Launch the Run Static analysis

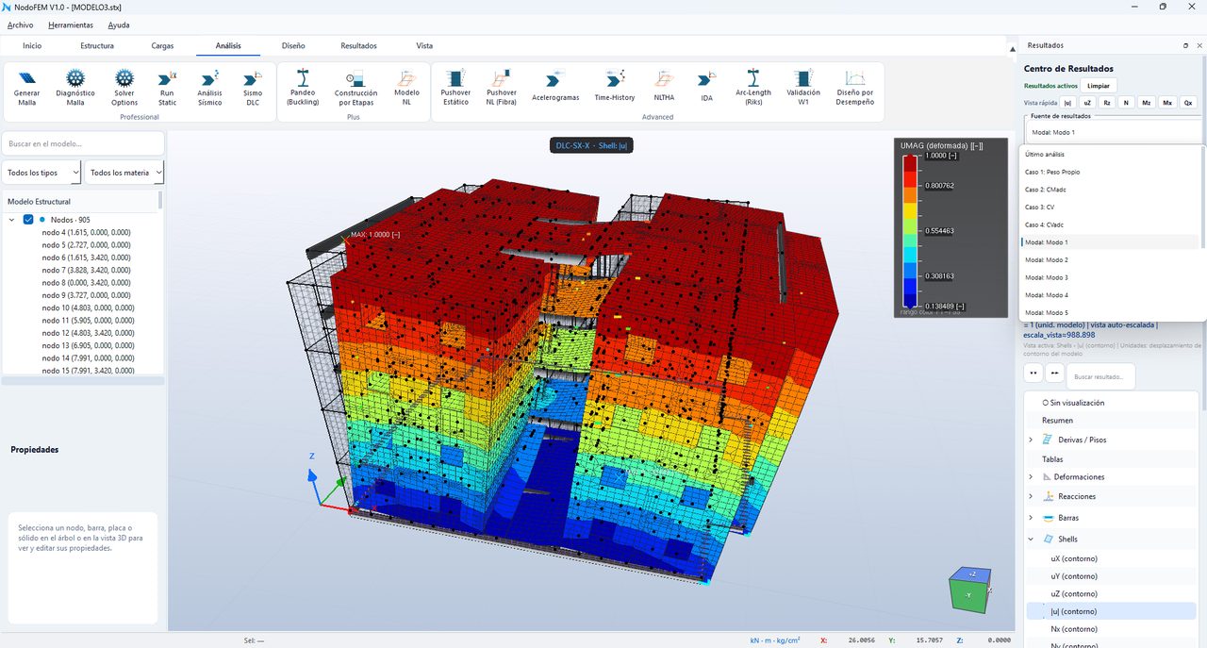[x=167, y=88]
